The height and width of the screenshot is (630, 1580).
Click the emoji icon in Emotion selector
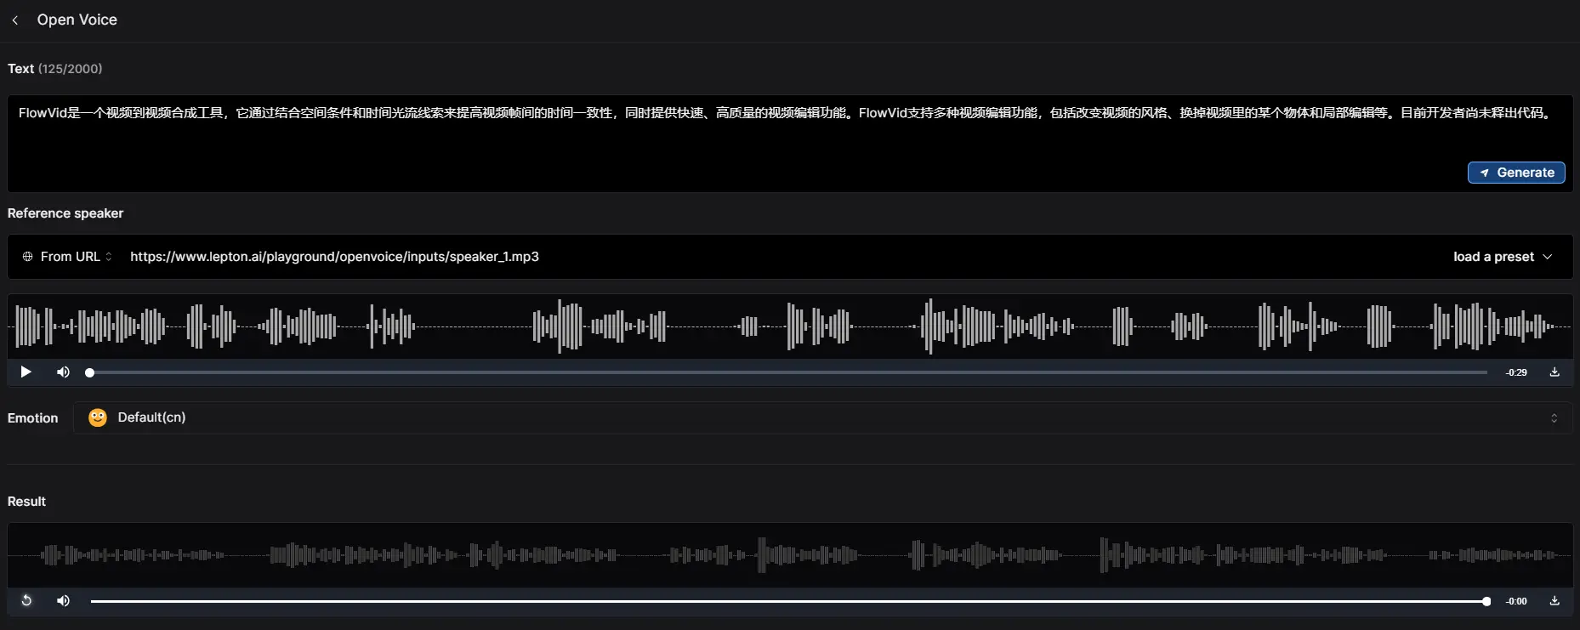pos(98,417)
